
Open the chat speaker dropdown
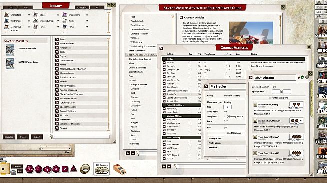56,148
